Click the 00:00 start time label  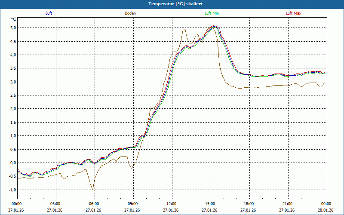coord(17,204)
